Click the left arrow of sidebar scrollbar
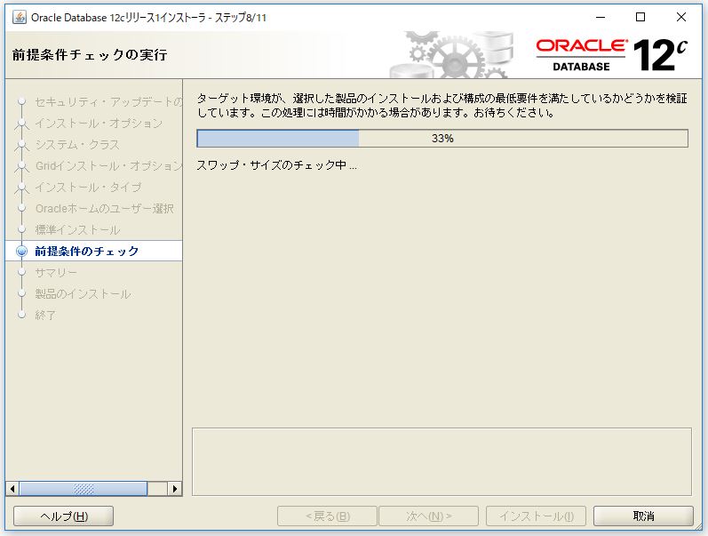 (x=12, y=489)
